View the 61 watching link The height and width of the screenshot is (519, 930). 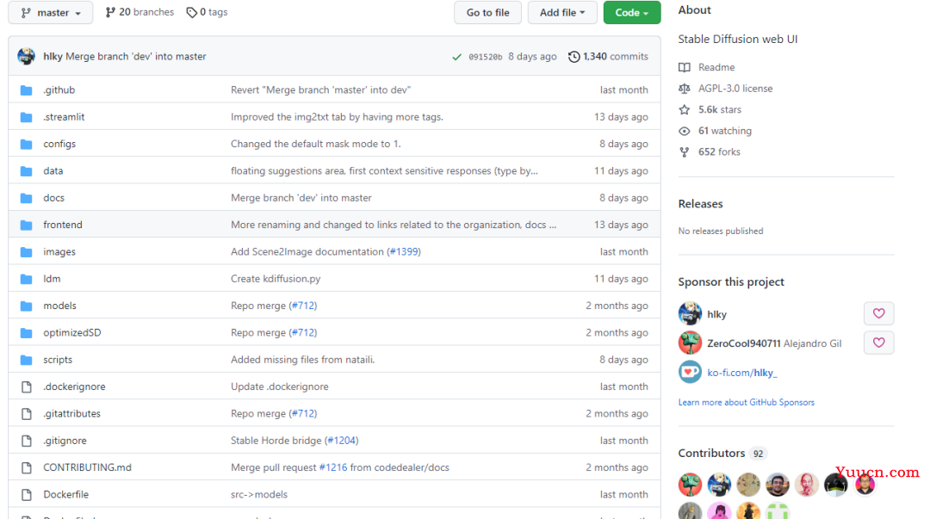pyautogui.click(x=716, y=131)
